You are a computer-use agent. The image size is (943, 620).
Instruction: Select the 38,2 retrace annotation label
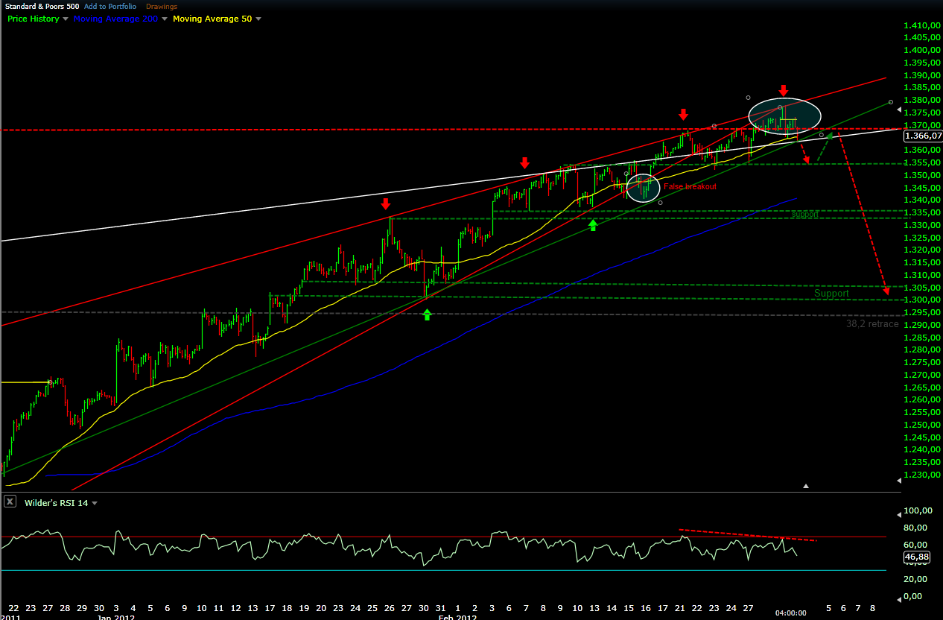click(871, 324)
